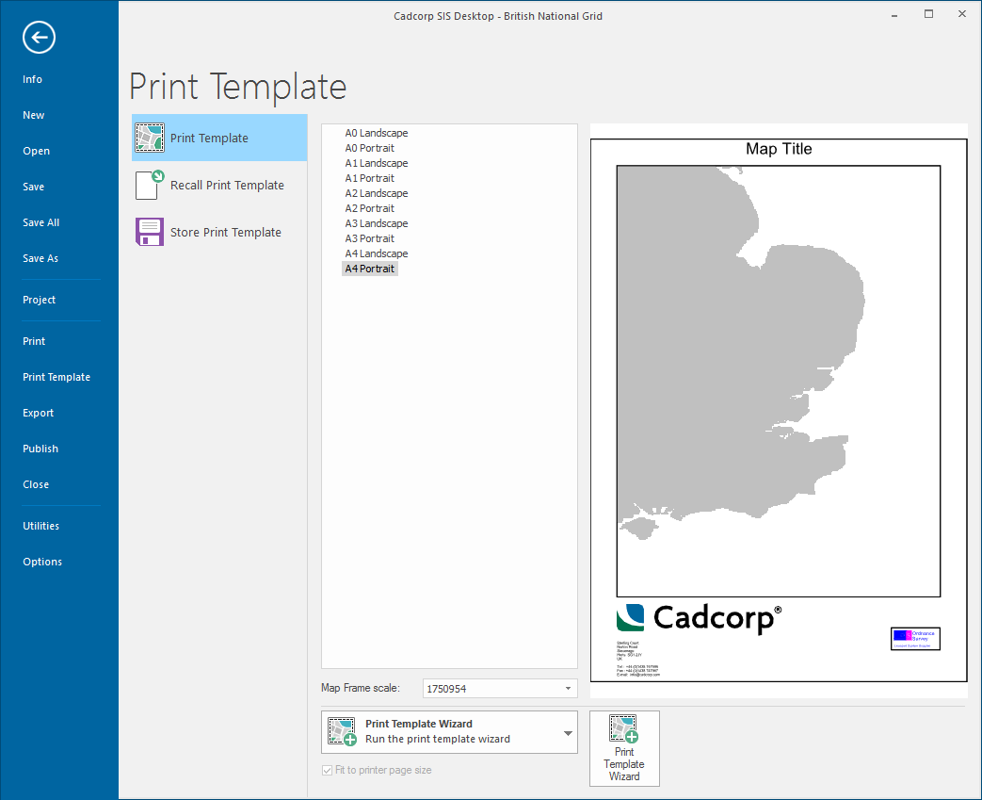The width and height of the screenshot is (982, 800).
Task: Go to Print in the sidebar
Action: click(35, 341)
